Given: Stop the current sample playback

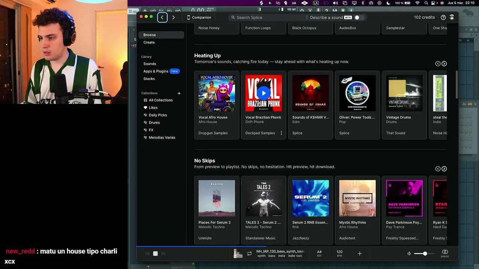Looking at the screenshot, I should [155, 253].
